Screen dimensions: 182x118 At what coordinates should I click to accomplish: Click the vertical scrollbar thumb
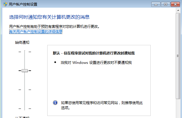click(178, 56)
